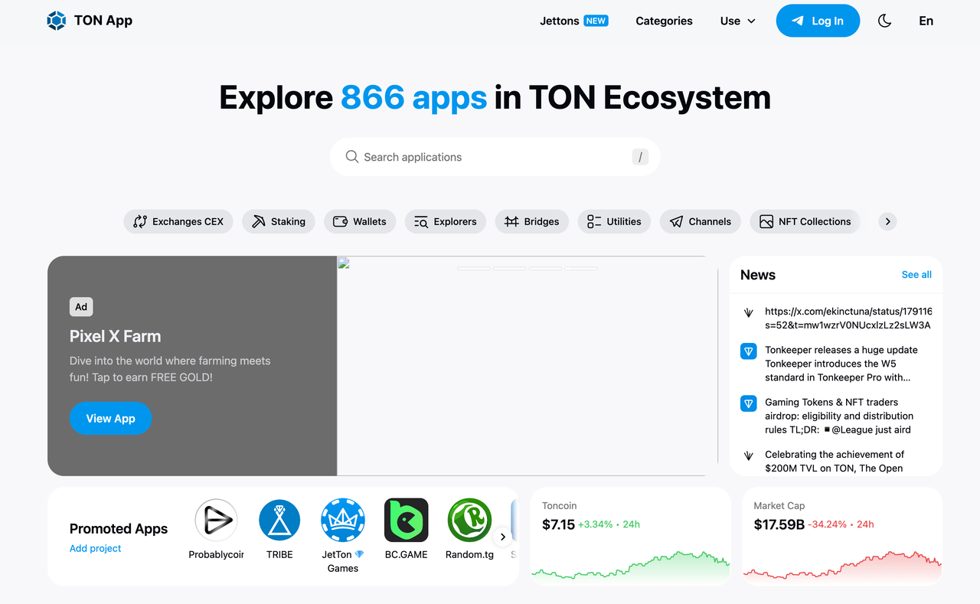Click the search magnifier icon
The height and width of the screenshot is (604, 980).
click(x=351, y=156)
